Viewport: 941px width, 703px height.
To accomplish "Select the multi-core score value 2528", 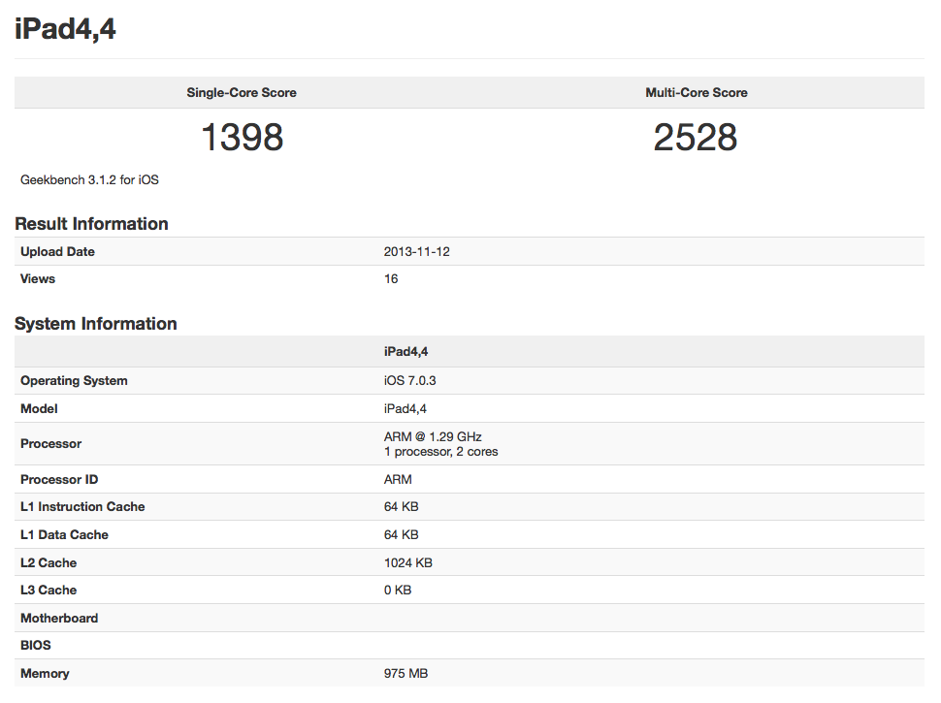I will tap(696, 138).
